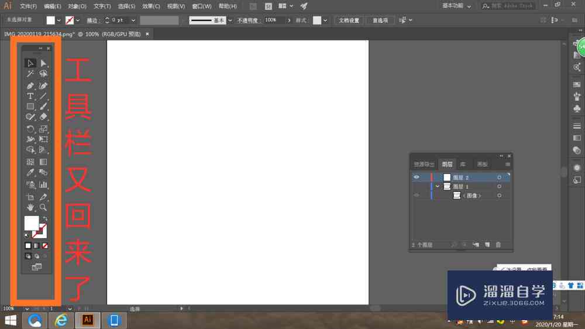Click the 文档设置 button
Viewport: 585px width, 329px height.
(x=349, y=20)
